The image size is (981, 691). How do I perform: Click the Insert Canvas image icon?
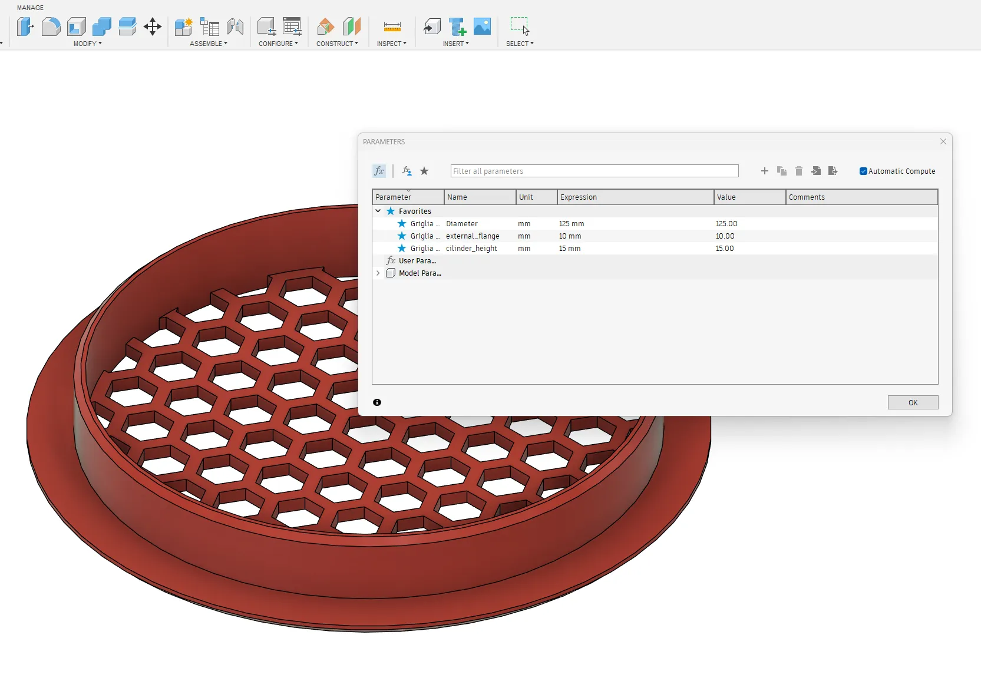click(482, 27)
